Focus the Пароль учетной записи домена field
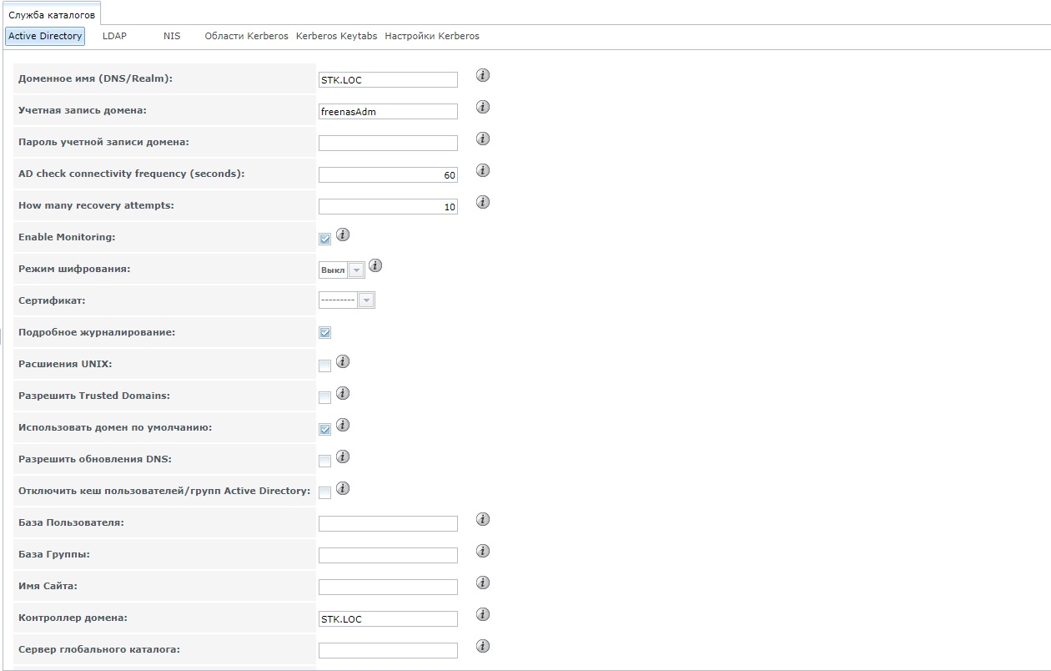1051x671 pixels. tap(389, 143)
